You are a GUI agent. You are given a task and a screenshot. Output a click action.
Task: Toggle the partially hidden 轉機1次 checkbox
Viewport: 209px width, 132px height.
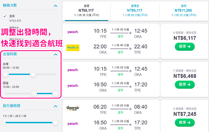tap(5, 27)
